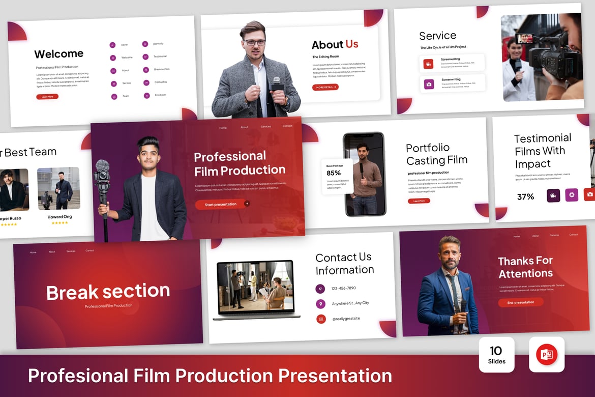Click the phone icon beside 123-456-7890
Screen dimensions: 595x397
coord(320,289)
